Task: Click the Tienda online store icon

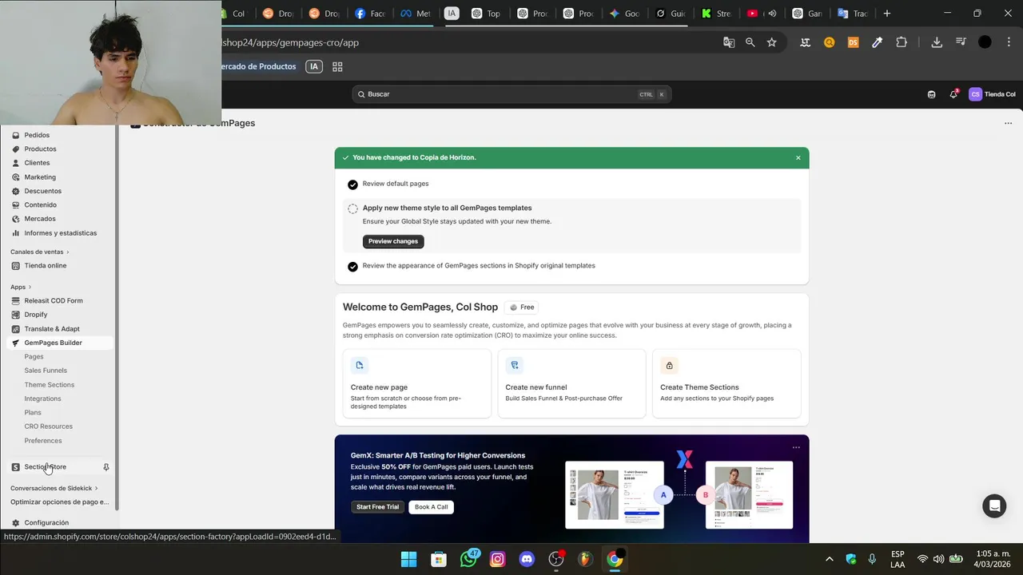Action: point(16,266)
